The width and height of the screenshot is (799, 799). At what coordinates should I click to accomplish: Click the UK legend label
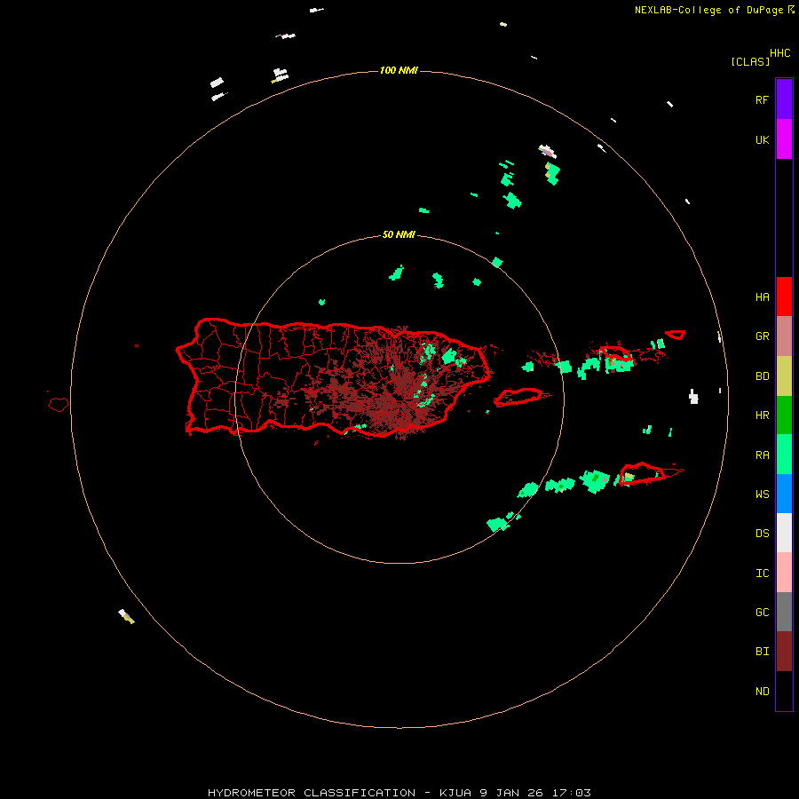pyautogui.click(x=762, y=140)
